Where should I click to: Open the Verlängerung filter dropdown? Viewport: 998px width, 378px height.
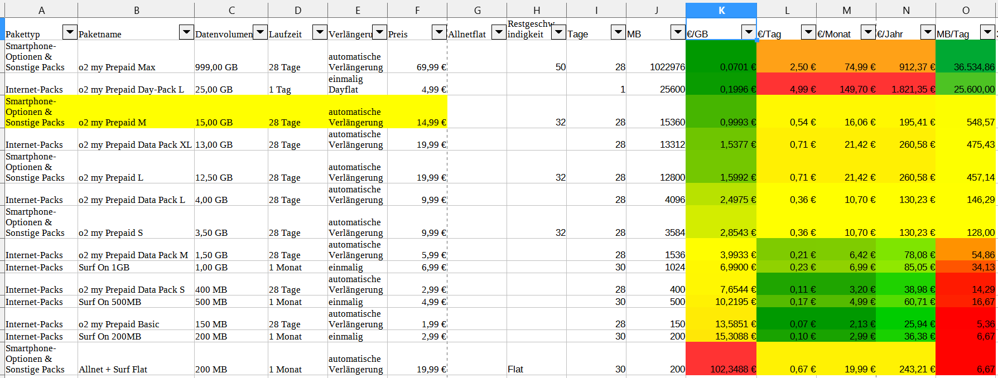(x=379, y=32)
